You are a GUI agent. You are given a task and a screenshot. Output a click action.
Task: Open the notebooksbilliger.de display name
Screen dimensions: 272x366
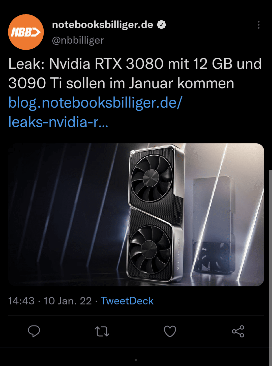tap(103, 25)
